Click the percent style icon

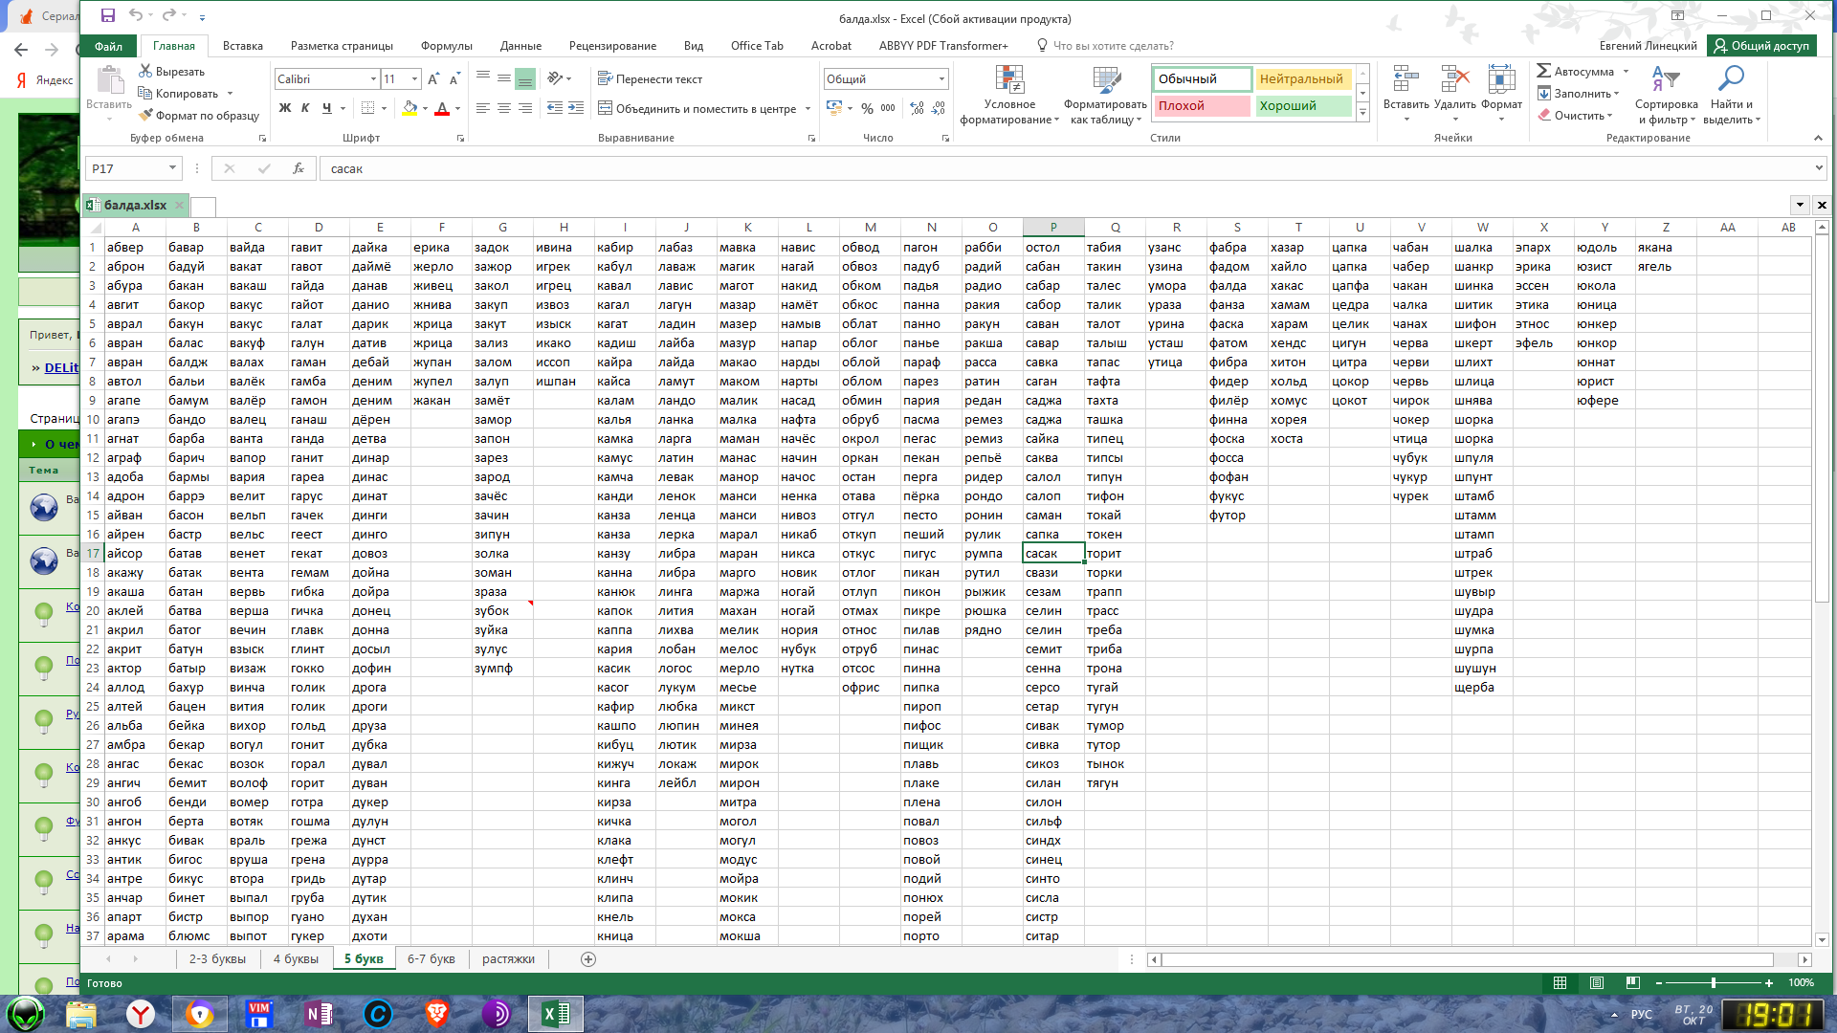(x=867, y=108)
